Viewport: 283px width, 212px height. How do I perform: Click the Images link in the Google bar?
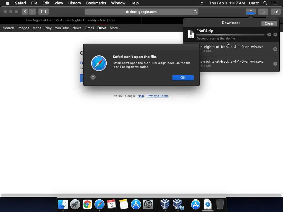pyautogui.click(x=23, y=28)
